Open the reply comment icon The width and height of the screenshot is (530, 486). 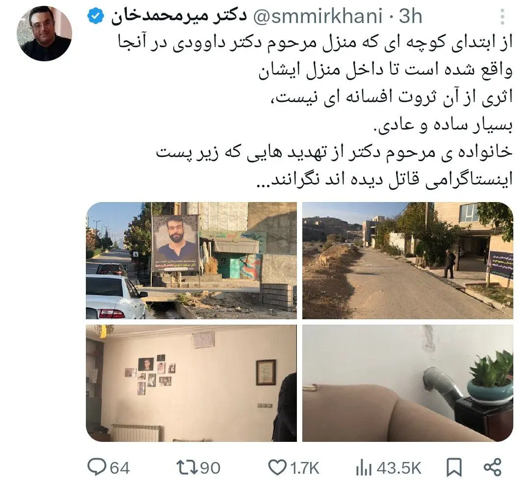click(97, 467)
